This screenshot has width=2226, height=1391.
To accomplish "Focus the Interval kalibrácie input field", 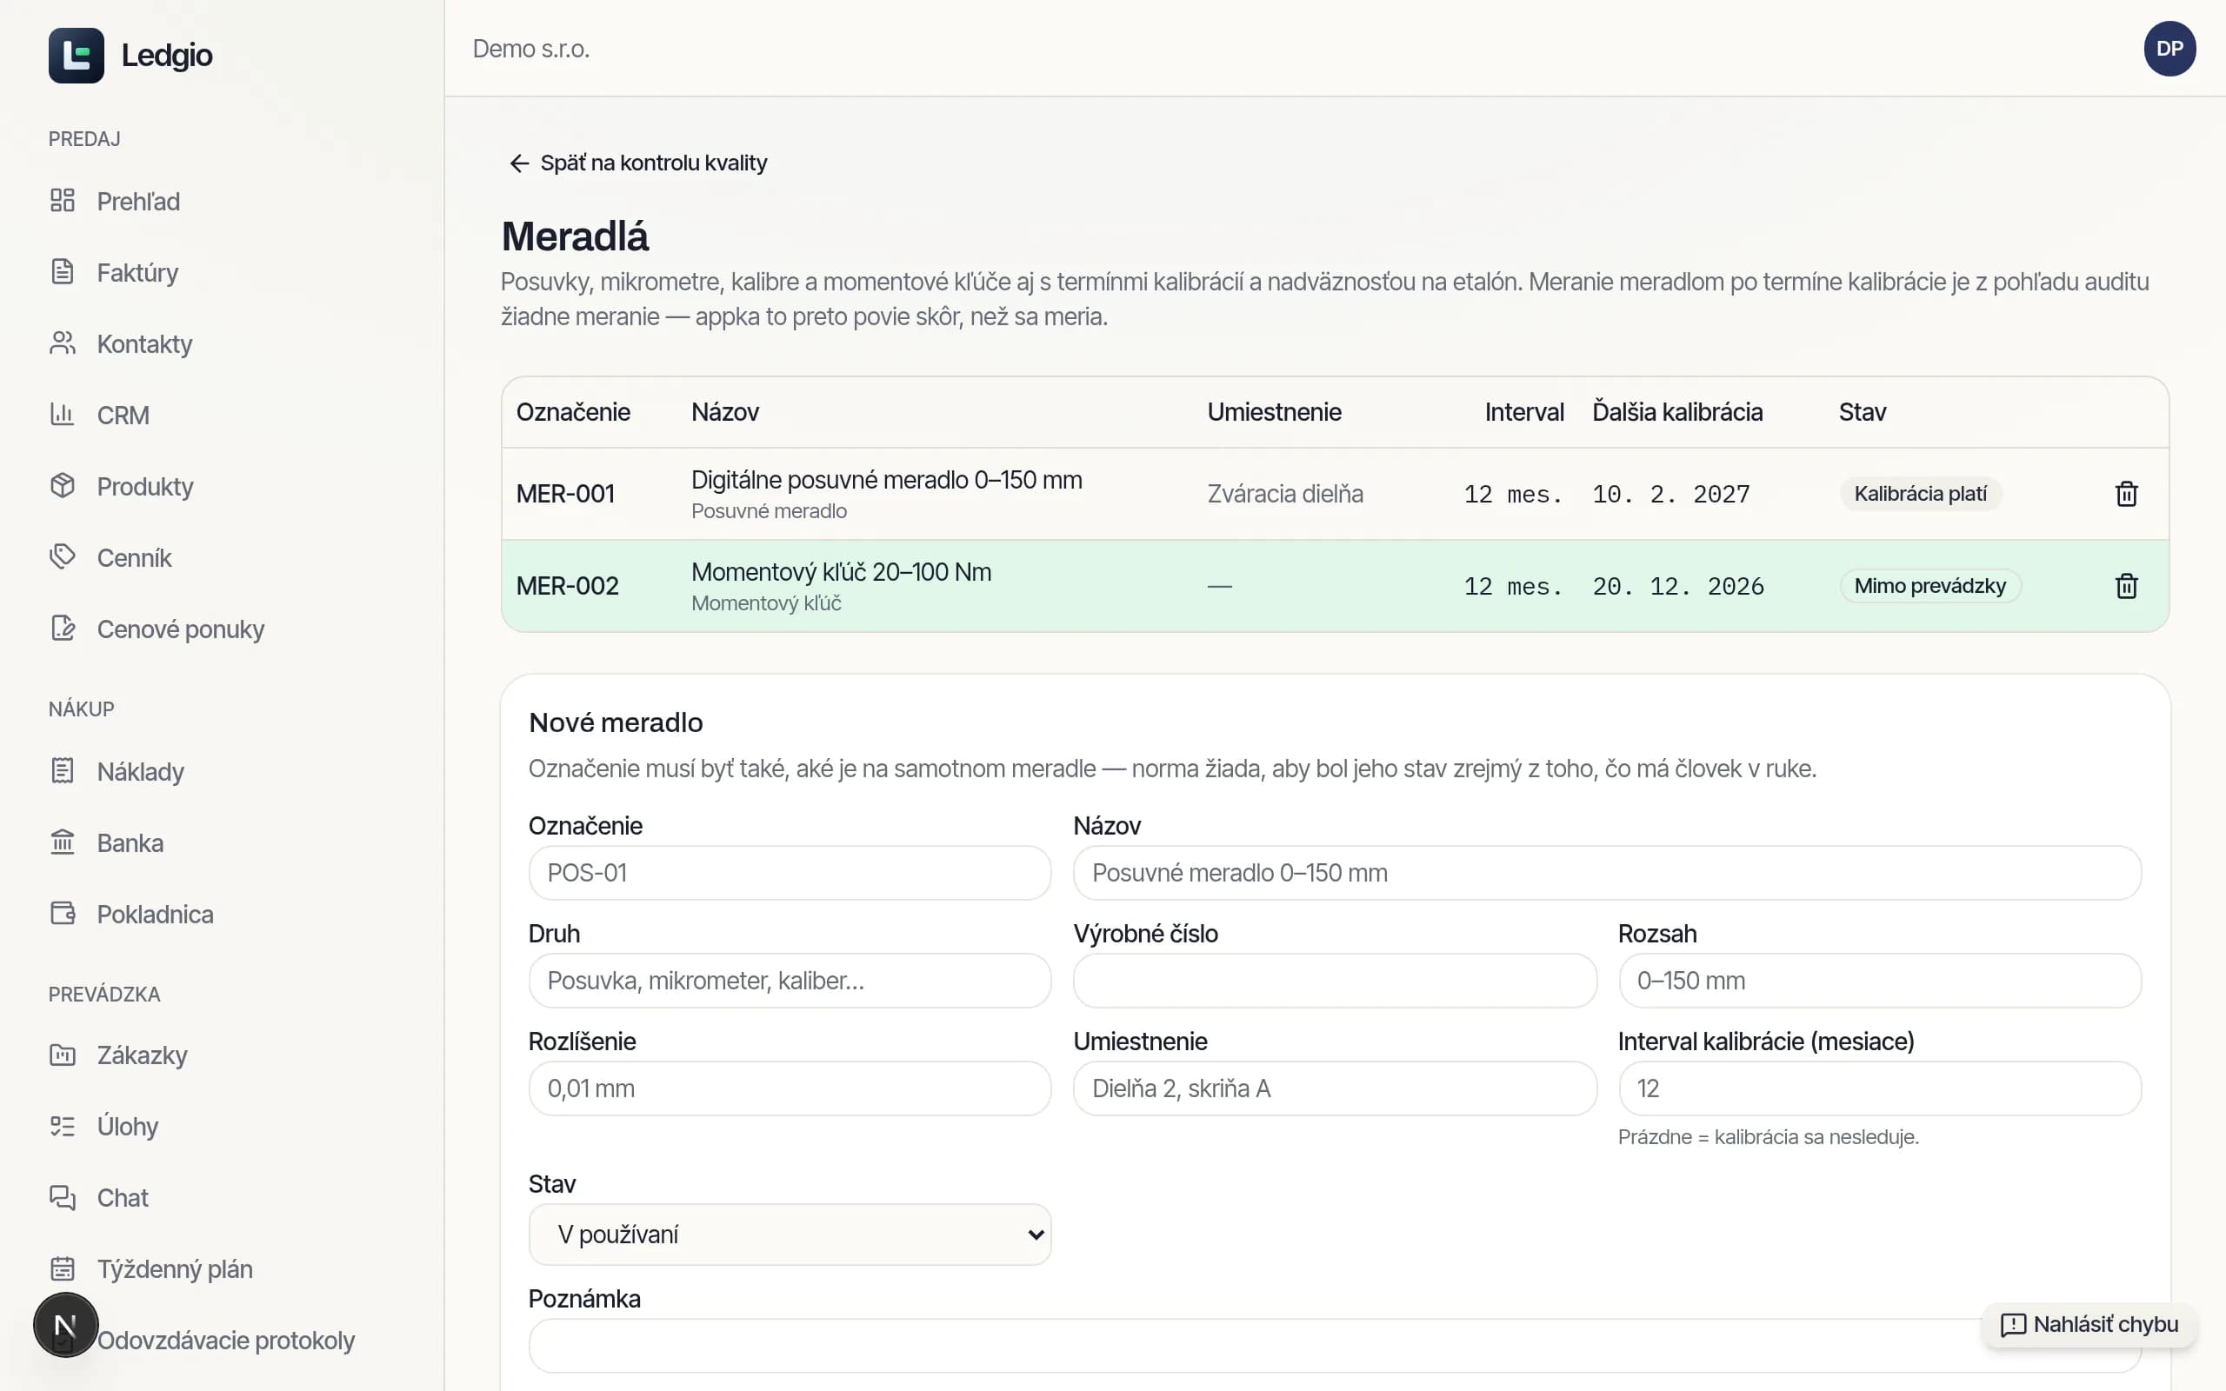I will 1879,1088.
